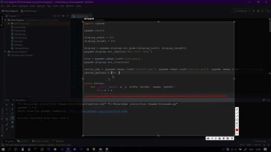Viewport: 271px width, 152px height.
Task: Select the Lightshot marker tool
Action: (x=237, y=123)
